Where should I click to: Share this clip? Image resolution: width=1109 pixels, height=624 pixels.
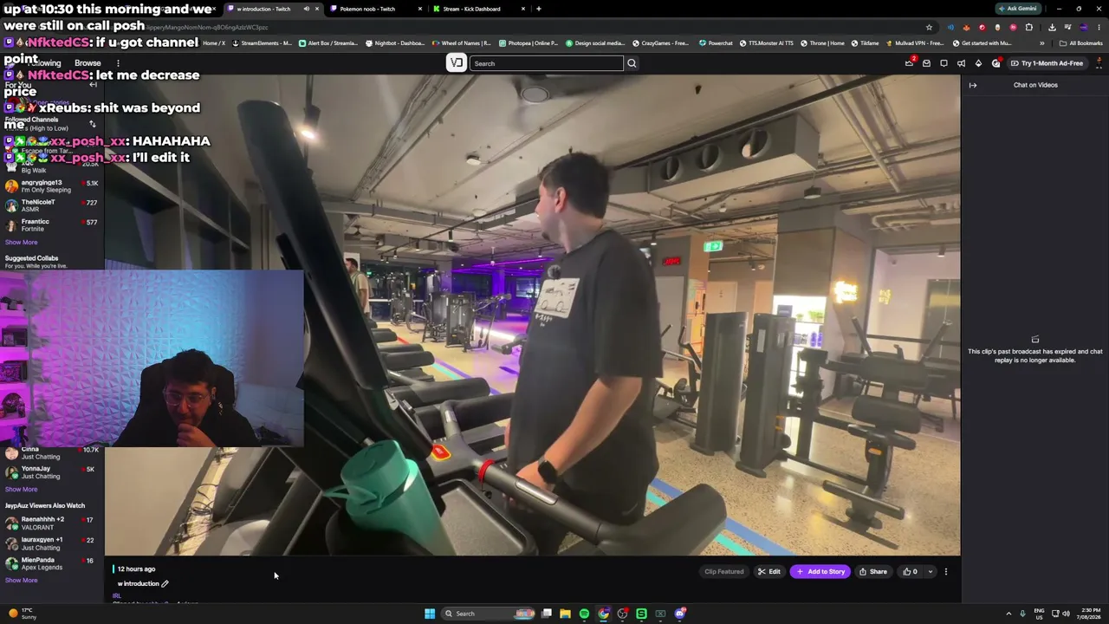[873, 572]
